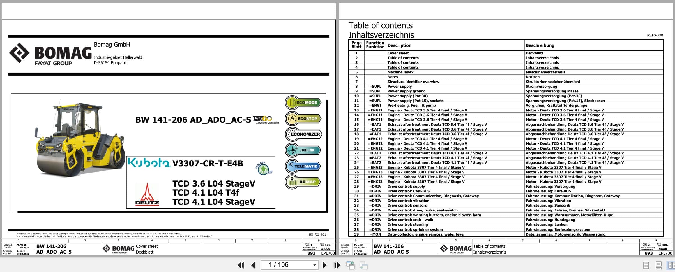Advance to the next page
This screenshot has height=272, width=675.
tap(325, 265)
